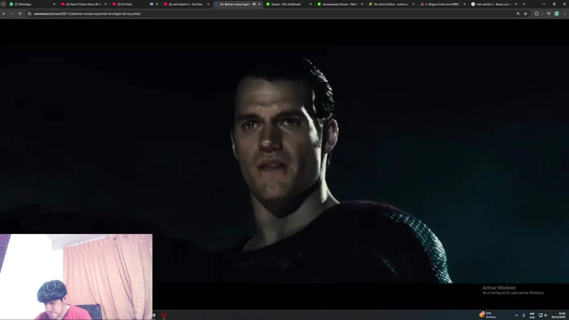Open the network icon in system tray
The image size is (569, 320).
pos(541,315)
